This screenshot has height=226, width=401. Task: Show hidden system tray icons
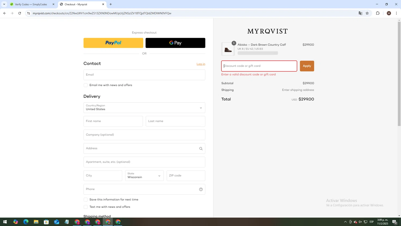click(x=345, y=222)
